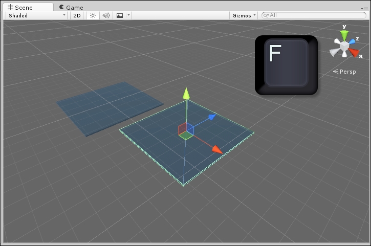Screen dimensions: 371x246
Task: Click the Persp projection label
Action: point(347,72)
